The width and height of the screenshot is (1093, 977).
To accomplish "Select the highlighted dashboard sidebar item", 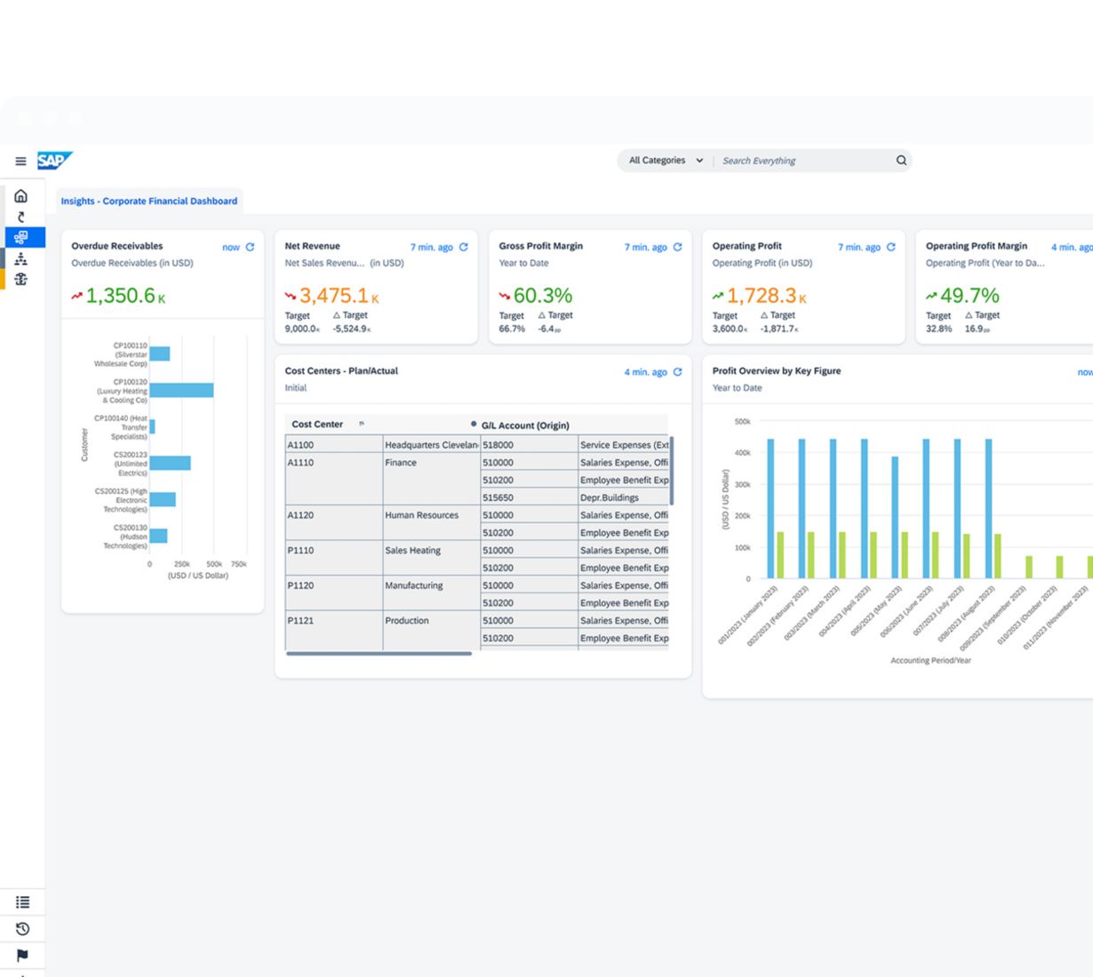I will [22, 237].
